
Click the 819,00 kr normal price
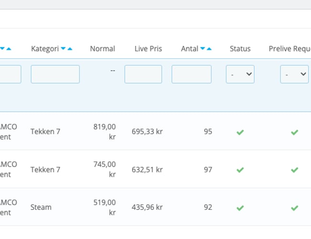pyautogui.click(x=104, y=132)
